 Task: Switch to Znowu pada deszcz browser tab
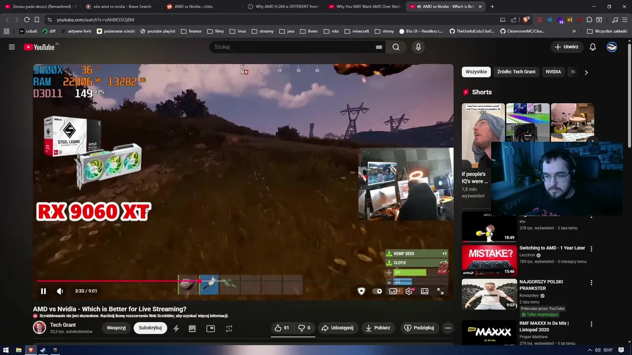pos(40,6)
